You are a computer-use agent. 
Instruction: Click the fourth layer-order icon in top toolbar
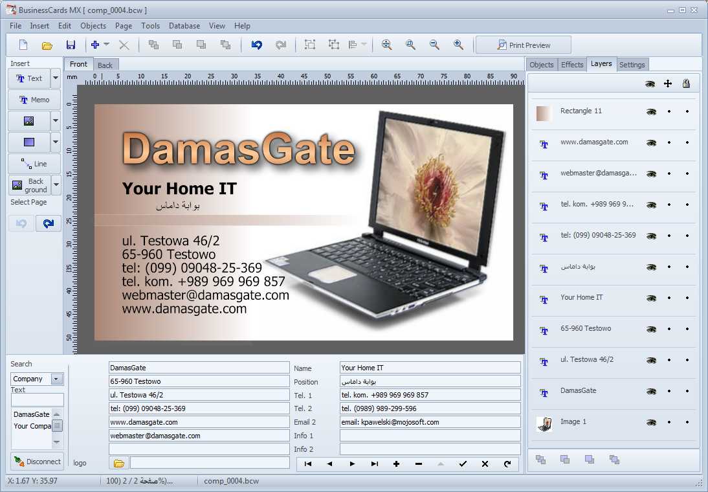(x=225, y=44)
